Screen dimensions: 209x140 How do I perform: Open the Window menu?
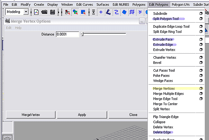(x=67, y=5)
